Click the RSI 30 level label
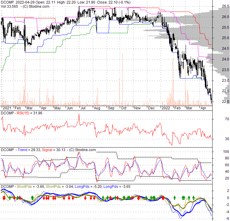The image size is (230, 221). (227, 139)
